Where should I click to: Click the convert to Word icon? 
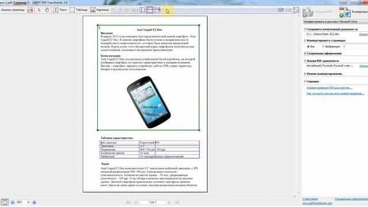point(345,12)
